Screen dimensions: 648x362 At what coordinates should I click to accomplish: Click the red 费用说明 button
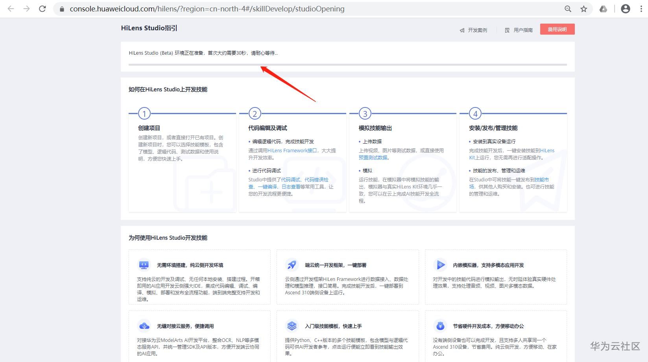click(x=557, y=29)
